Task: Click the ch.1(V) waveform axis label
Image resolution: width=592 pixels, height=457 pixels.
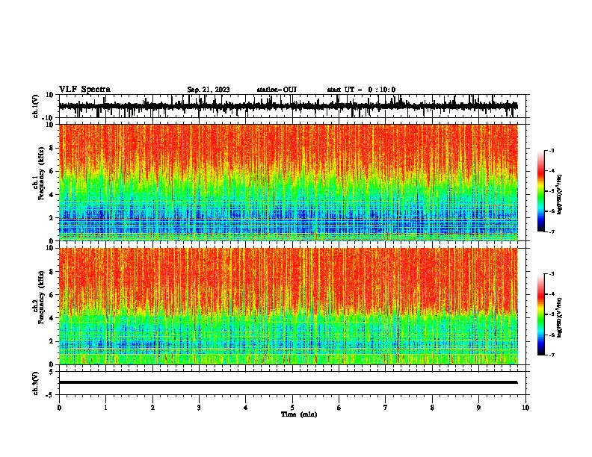Action: pos(36,106)
